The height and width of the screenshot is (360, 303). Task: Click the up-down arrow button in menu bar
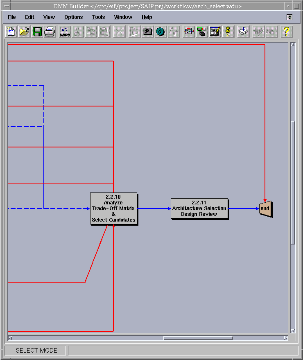(x=289, y=17)
